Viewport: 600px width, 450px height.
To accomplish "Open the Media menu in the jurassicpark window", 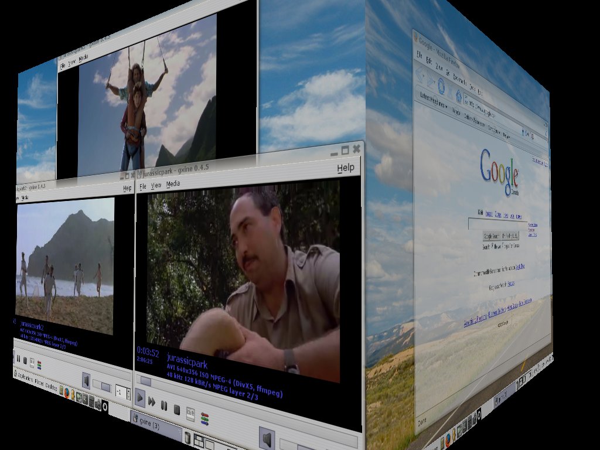I will coord(173,184).
